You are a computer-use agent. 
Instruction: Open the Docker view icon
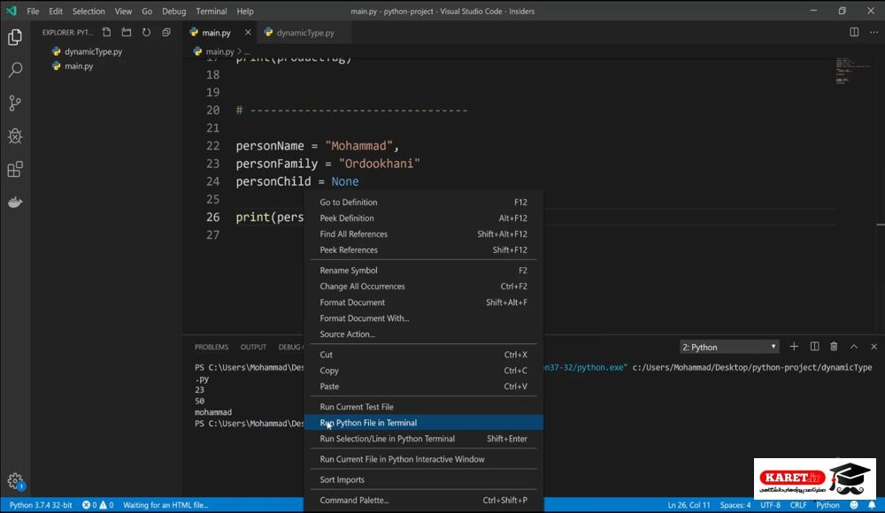click(x=15, y=202)
